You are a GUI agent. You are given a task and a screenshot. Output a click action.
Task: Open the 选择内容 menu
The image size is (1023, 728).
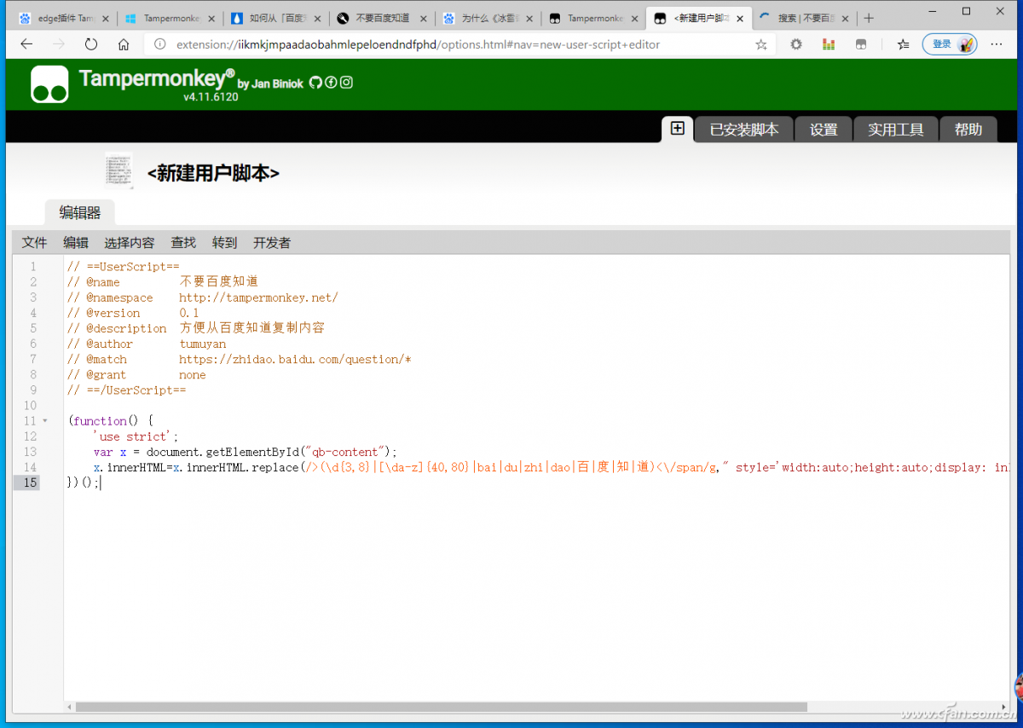(x=130, y=243)
